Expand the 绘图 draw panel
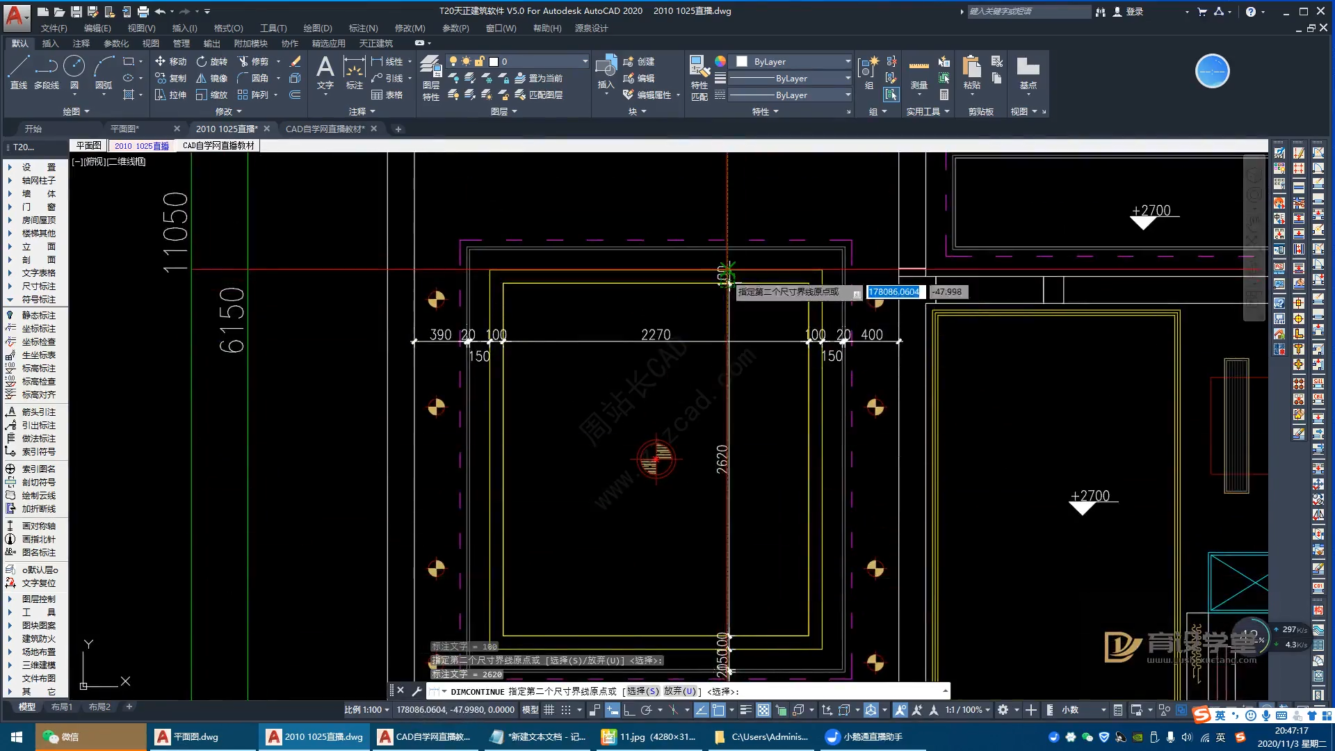1335x751 pixels. coord(76,111)
